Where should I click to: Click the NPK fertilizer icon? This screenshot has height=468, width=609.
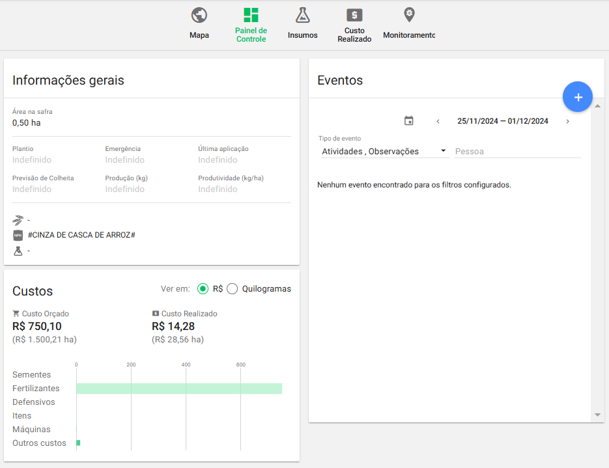point(18,235)
